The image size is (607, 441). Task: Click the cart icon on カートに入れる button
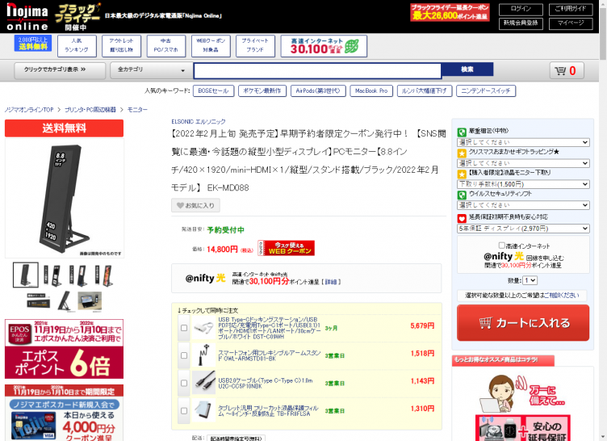point(485,323)
